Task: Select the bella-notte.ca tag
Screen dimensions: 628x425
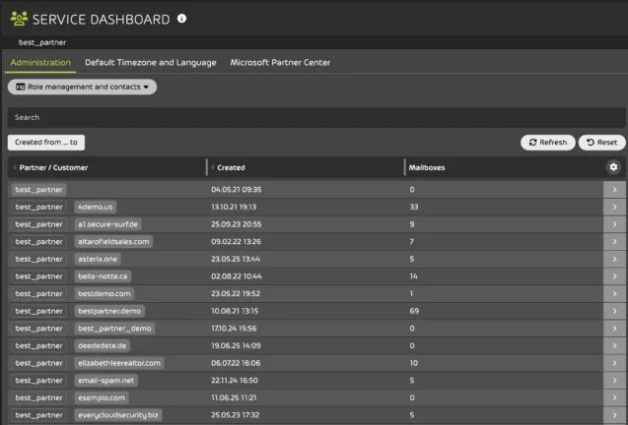Action: point(103,276)
